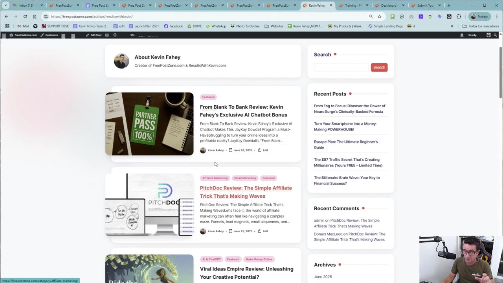Image resolution: width=503 pixels, height=283 pixels.
Task: Open From Blank To Bank Review post title
Action: click(244, 111)
